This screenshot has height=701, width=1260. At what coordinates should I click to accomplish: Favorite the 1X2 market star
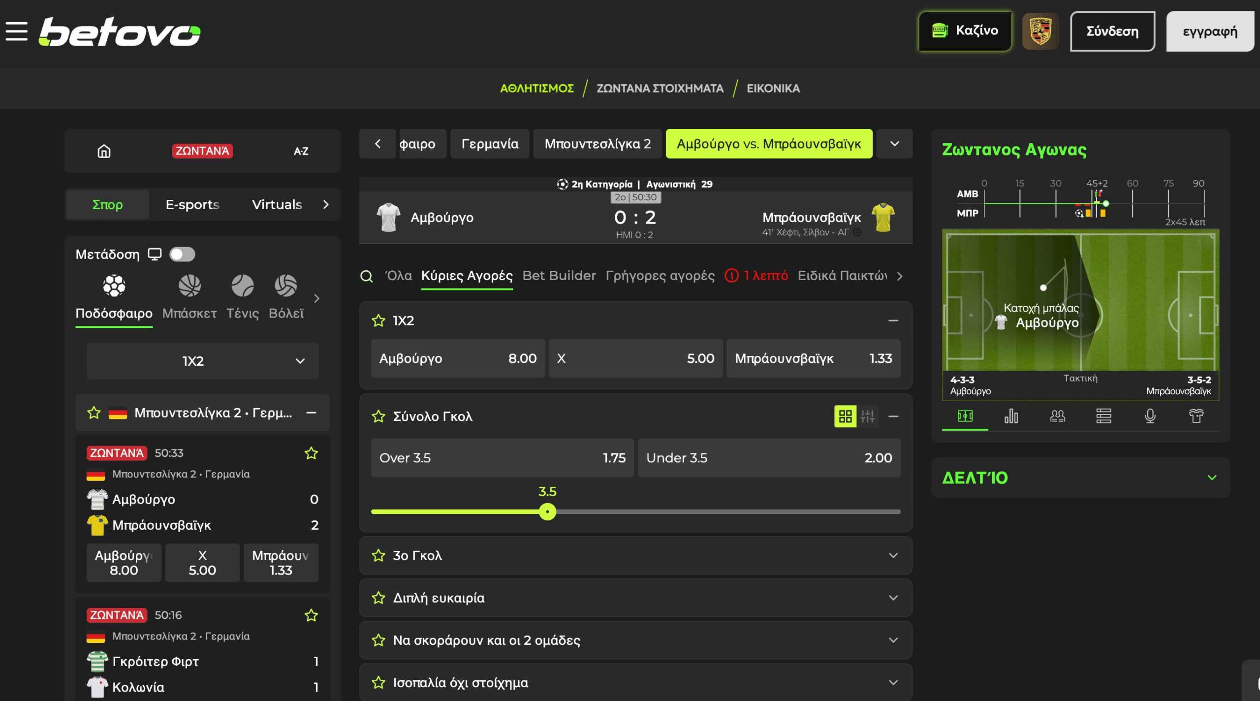tap(378, 320)
